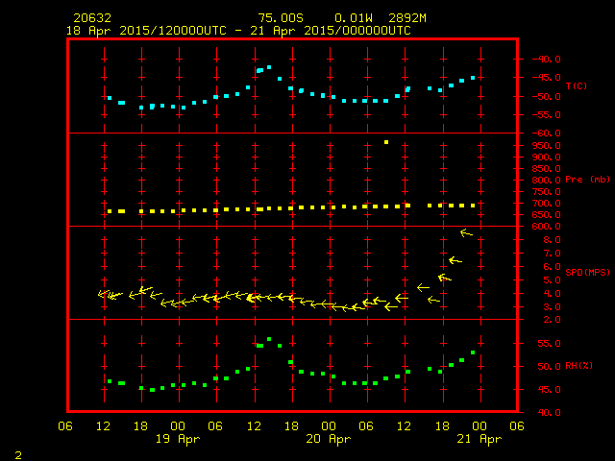
Task: Click the 5.0 wind speed axis value
Action: tap(552, 280)
